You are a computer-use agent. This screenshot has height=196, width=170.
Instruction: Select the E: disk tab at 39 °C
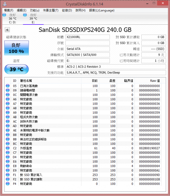pos(33,18)
